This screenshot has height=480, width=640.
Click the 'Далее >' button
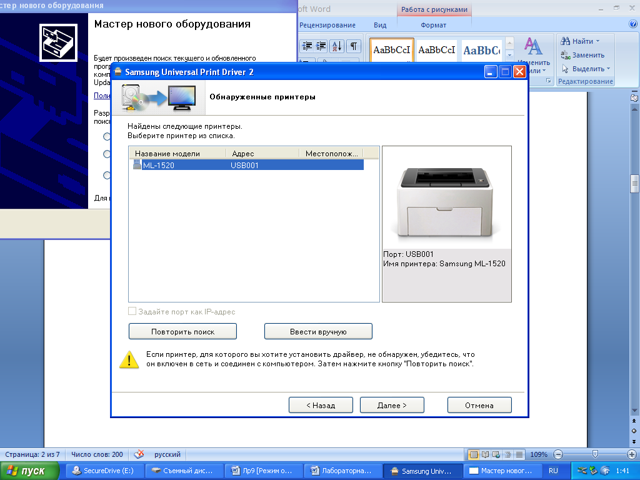392,405
